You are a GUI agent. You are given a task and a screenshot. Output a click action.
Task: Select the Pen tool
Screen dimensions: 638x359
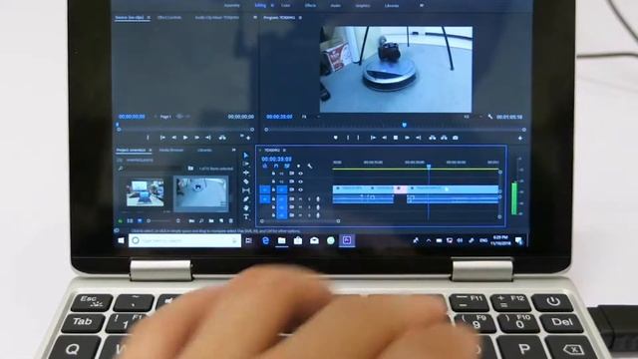point(246,199)
